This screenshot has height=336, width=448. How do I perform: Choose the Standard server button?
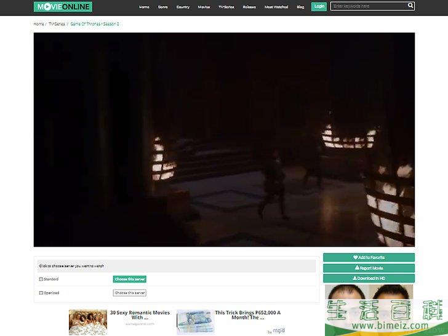pyautogui.click(x=129, y=279)
